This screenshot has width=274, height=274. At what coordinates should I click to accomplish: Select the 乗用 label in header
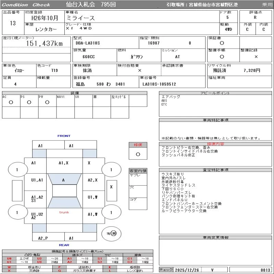(267, 4)
